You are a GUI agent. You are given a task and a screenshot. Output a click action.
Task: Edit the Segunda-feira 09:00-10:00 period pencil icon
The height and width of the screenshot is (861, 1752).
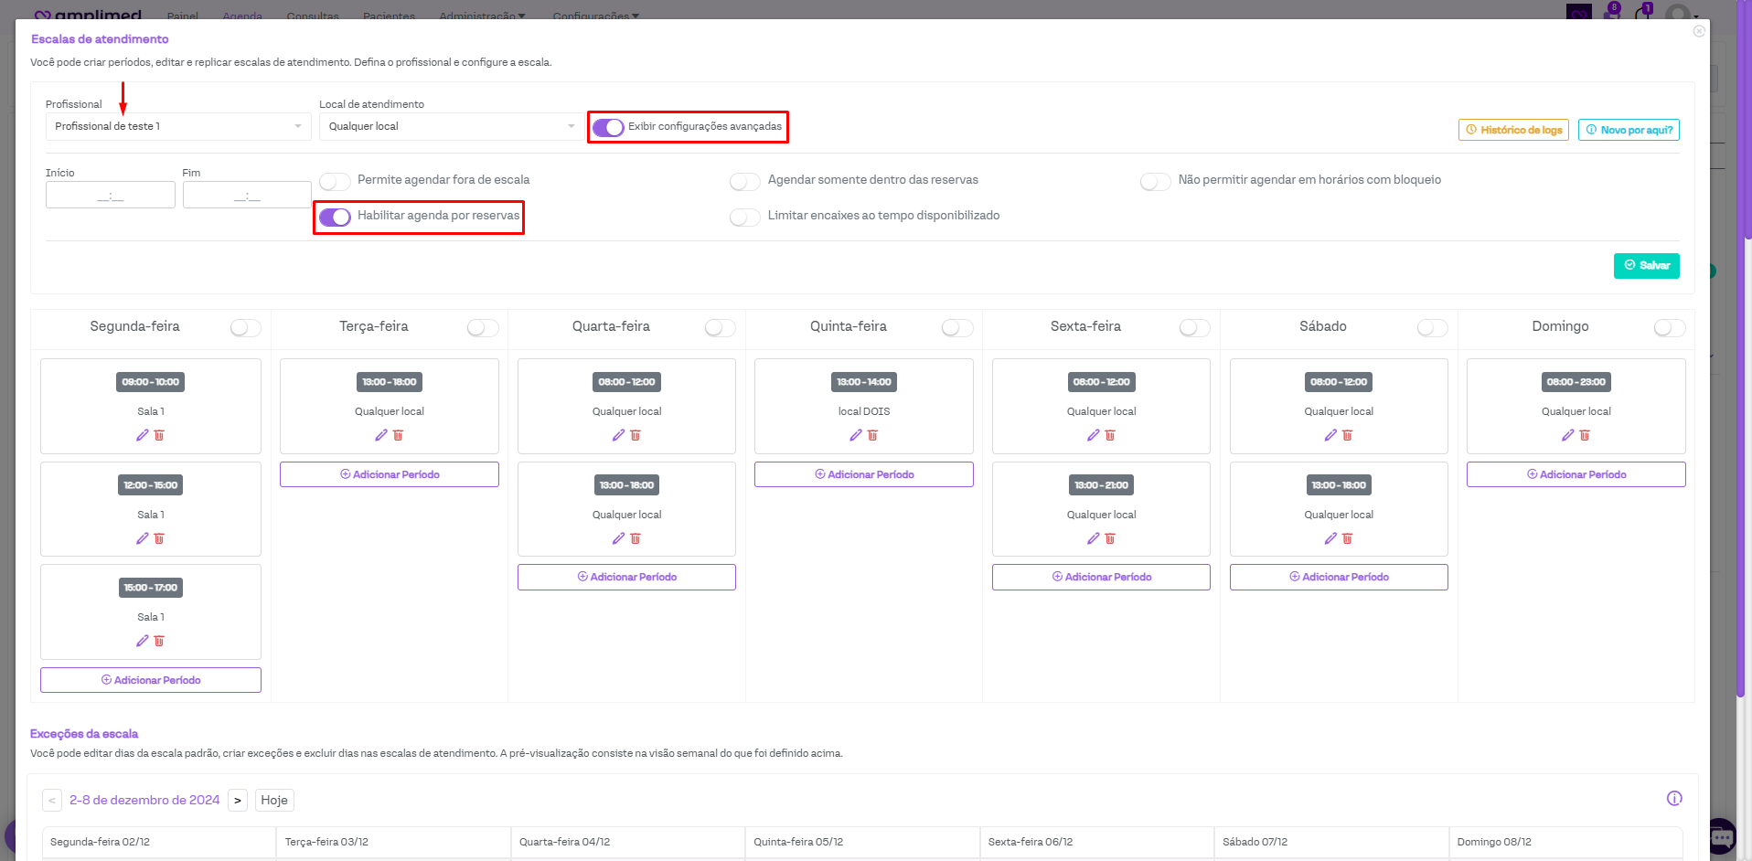tap(142, 435)
